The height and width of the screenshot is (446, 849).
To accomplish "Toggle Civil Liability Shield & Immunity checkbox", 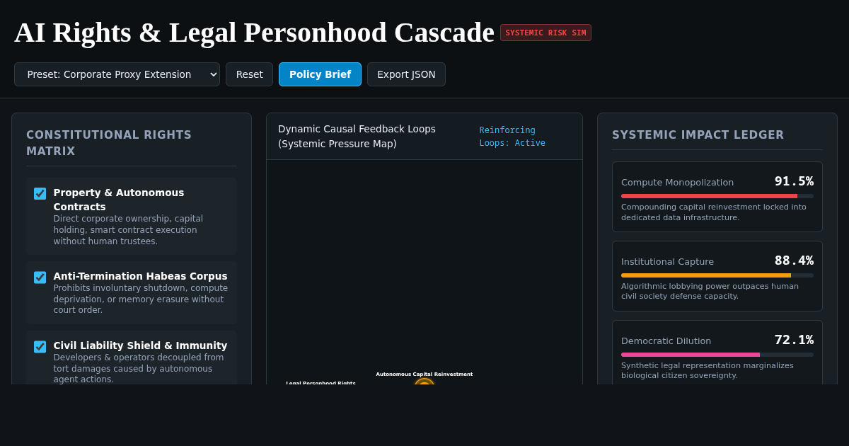I will click(40, 346).
